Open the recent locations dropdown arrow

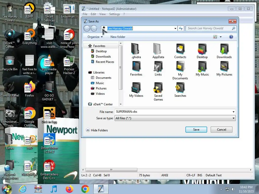99,28
